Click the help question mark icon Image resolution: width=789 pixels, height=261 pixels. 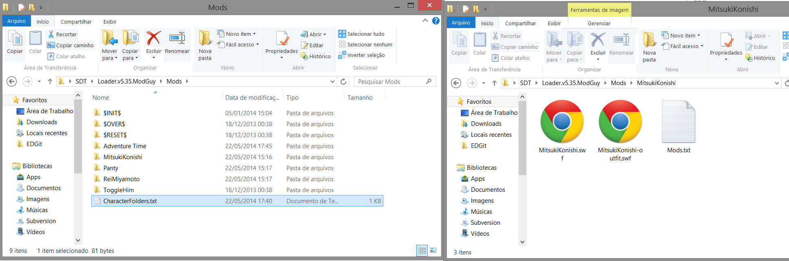coord(436,21)
